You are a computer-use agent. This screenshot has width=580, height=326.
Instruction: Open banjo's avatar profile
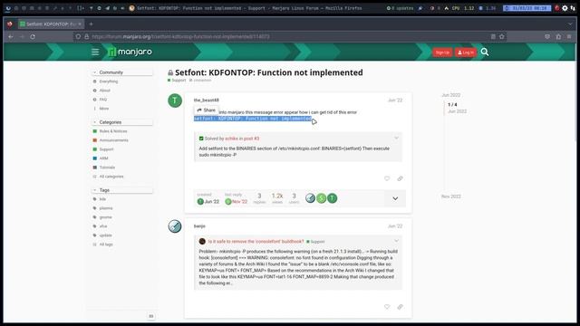point(175,226)
